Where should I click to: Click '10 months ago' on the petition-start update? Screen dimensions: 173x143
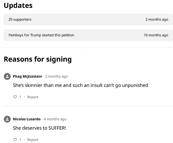[156, 35]
